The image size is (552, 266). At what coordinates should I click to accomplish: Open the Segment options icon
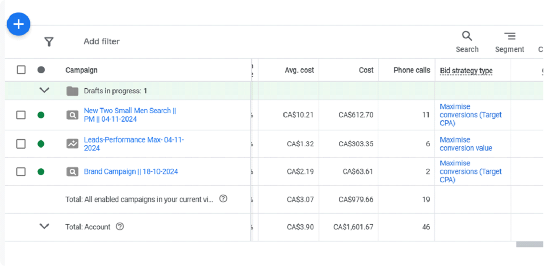(510, 36)
